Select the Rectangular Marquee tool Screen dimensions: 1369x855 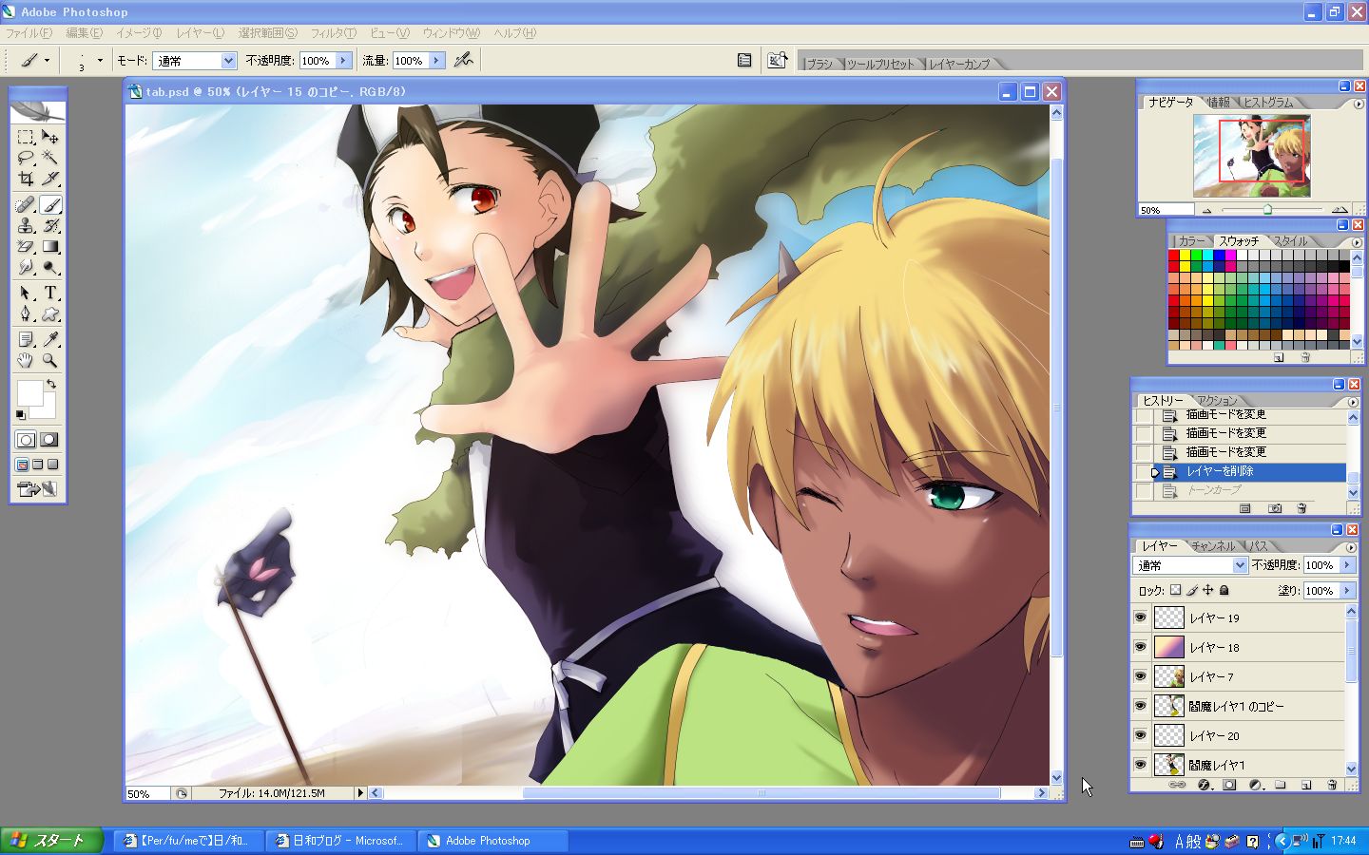26,137
